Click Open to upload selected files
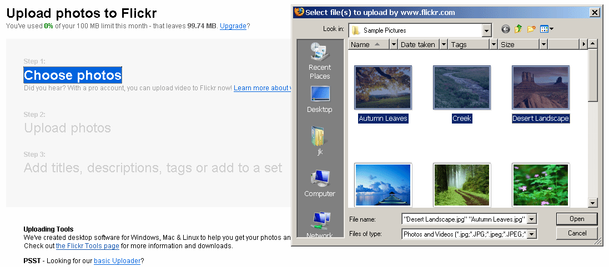This screenshot has width=609, height=267. coord(577,219)
